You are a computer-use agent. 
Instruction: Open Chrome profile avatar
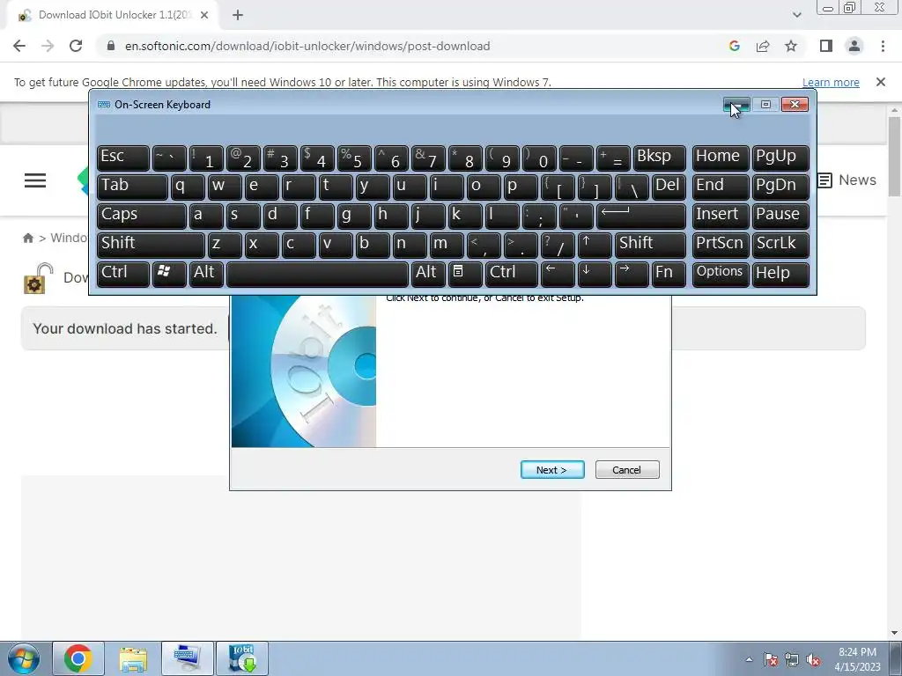854,46
